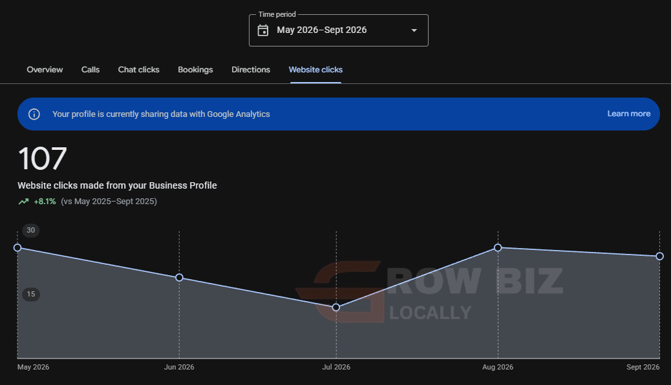Viewport: 671px width, 385px height.
Task: Switch to the Overview tab
Action: [45, 70]
